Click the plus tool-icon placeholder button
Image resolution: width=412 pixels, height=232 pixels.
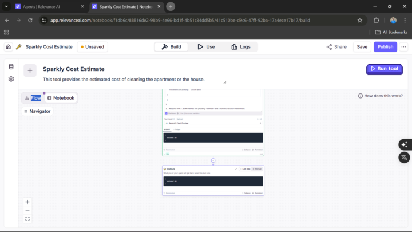(x=30, y=70)
